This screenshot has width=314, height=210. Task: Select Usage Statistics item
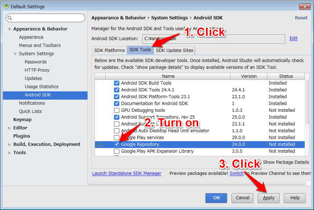(42, 87)
